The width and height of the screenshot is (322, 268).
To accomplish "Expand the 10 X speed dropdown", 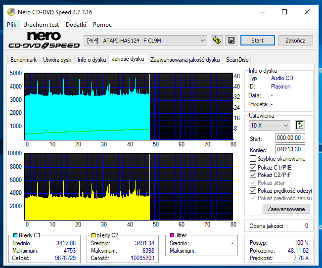I will click(x=270, y=125).
